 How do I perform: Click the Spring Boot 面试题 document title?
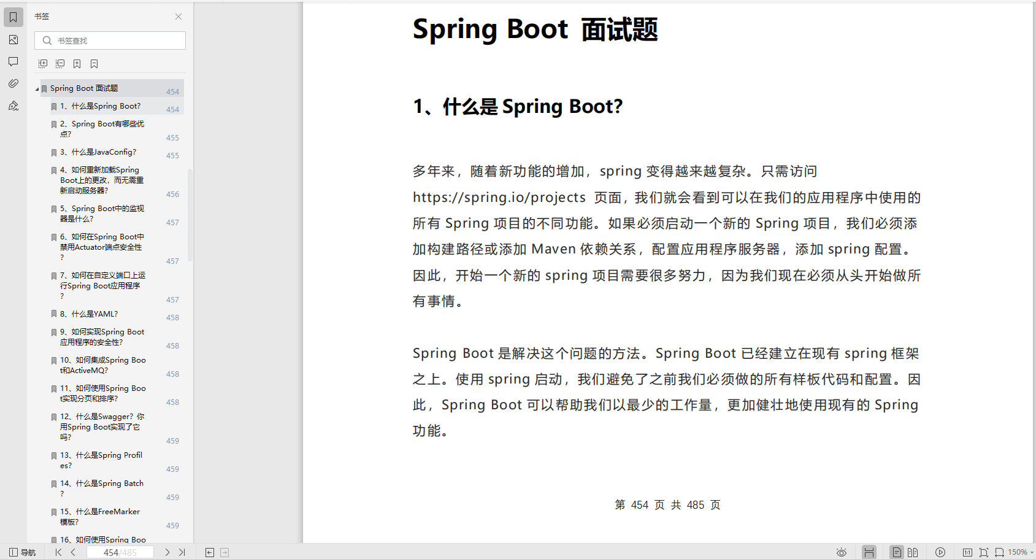tap(535, 29)
